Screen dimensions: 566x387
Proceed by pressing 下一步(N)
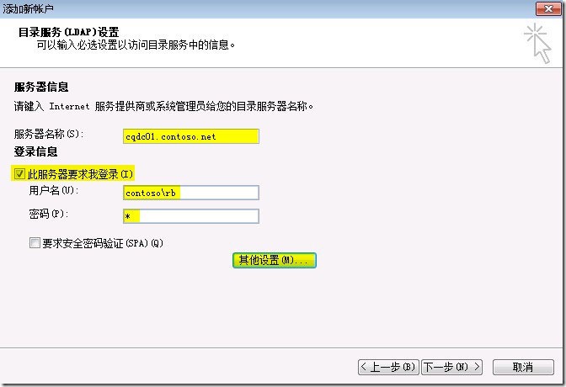coord(452,367)
